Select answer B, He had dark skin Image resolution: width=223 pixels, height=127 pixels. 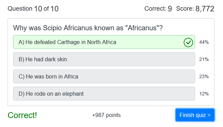coord(104,59)
